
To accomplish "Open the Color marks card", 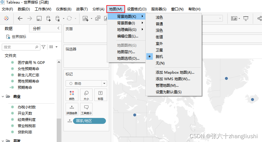I will point(72,95).
